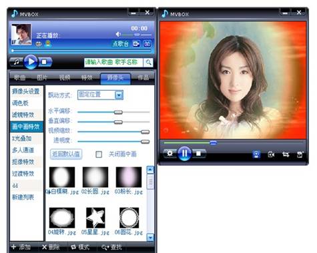Switch to the 歌曲 tab
Screen dimensions: 317x253
[x=20, y=77]
